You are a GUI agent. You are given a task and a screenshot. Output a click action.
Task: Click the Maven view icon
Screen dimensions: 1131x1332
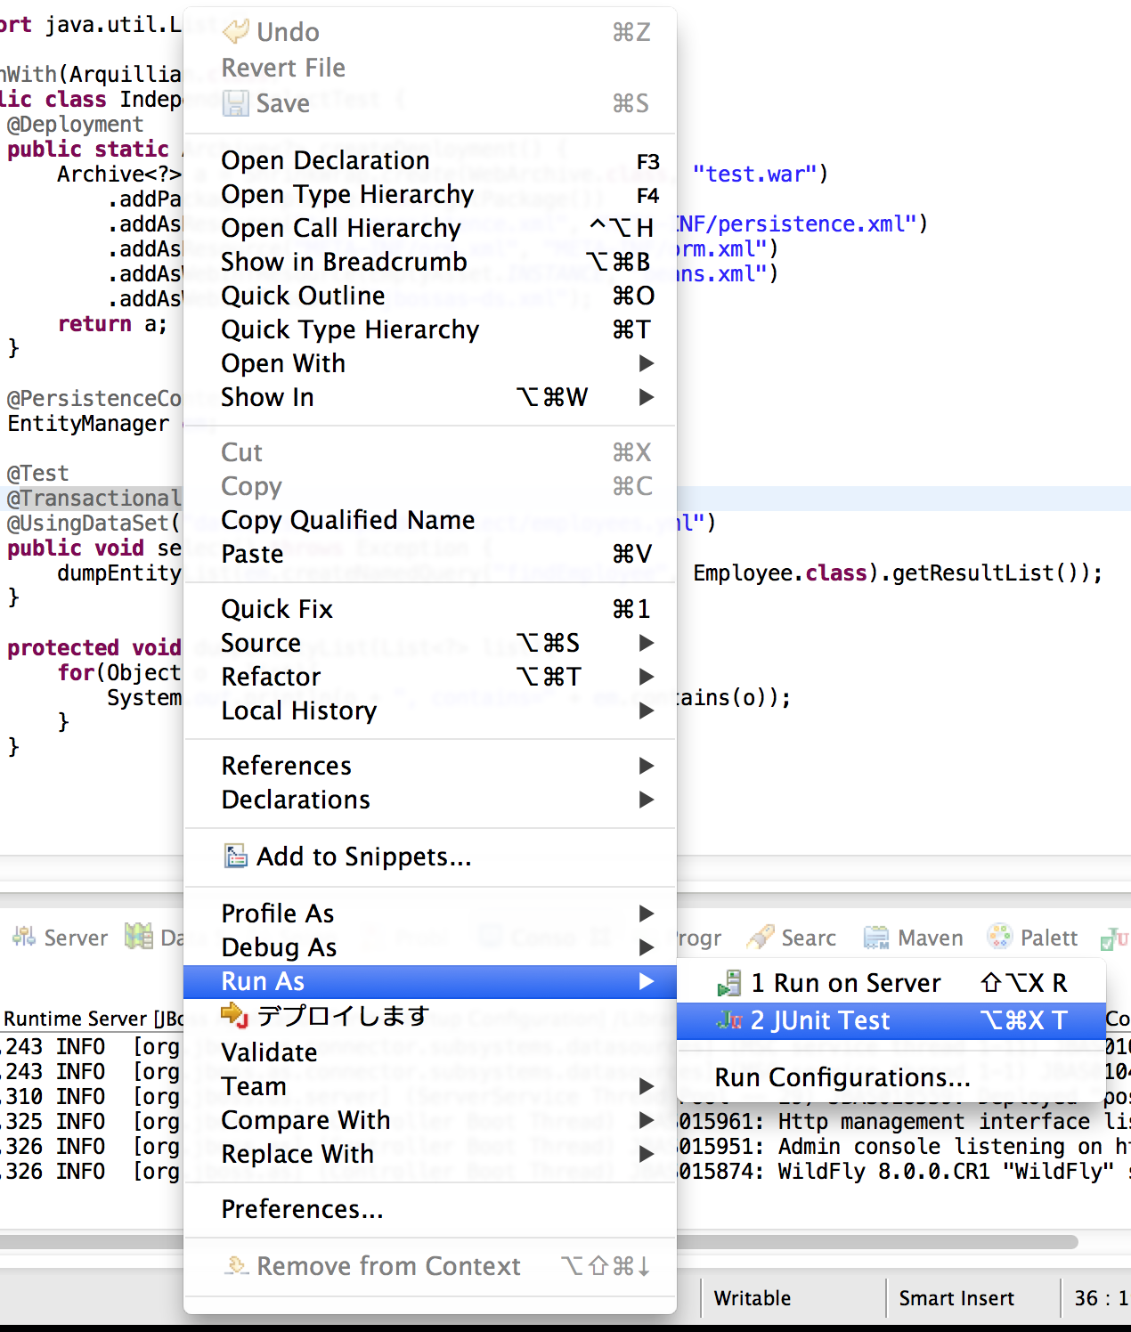(x=876, y=938)
